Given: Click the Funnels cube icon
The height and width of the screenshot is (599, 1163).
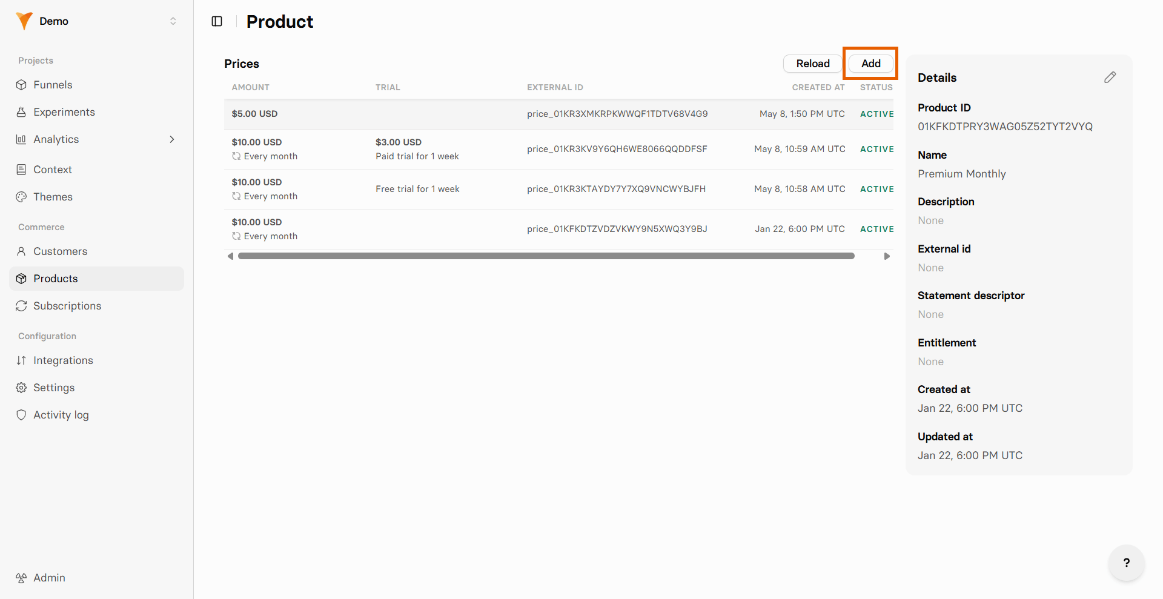Looking at the screenshot, I should 21,85.
